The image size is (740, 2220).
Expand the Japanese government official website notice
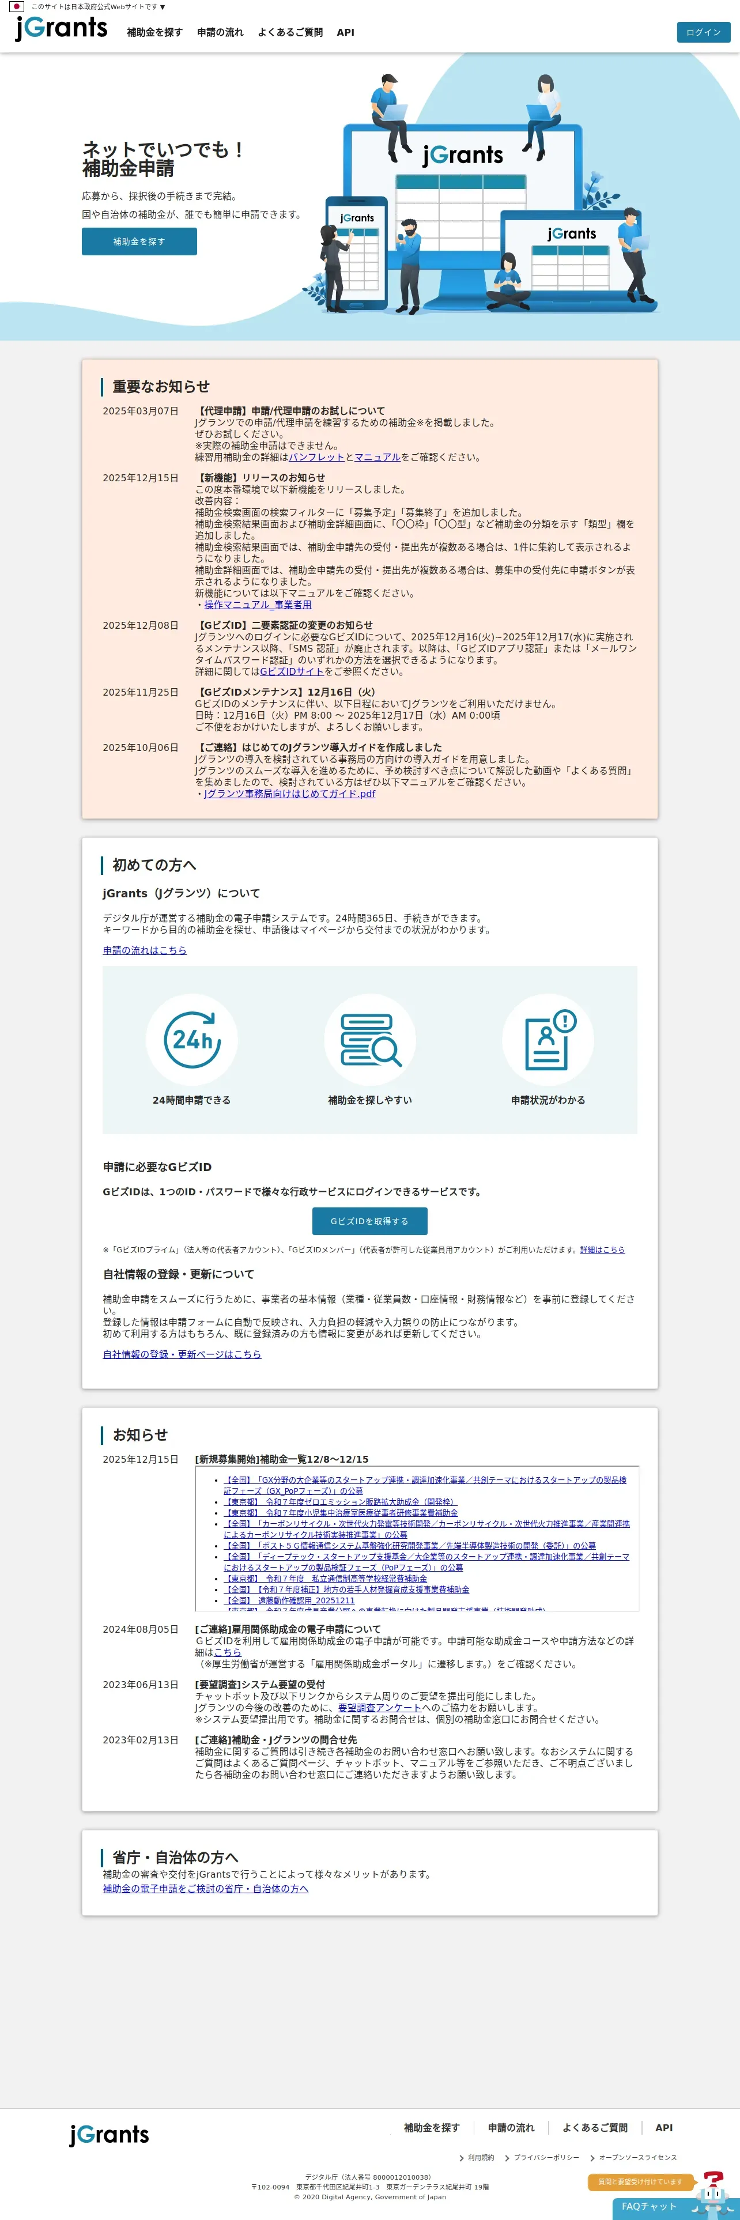click(x=98, y=6)
